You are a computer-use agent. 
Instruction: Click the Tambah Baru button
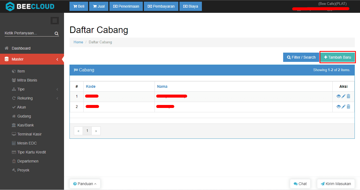click(338, 57)
